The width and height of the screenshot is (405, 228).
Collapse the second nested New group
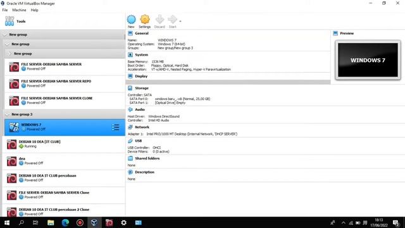pyautogui.click(x=7, y=44)
